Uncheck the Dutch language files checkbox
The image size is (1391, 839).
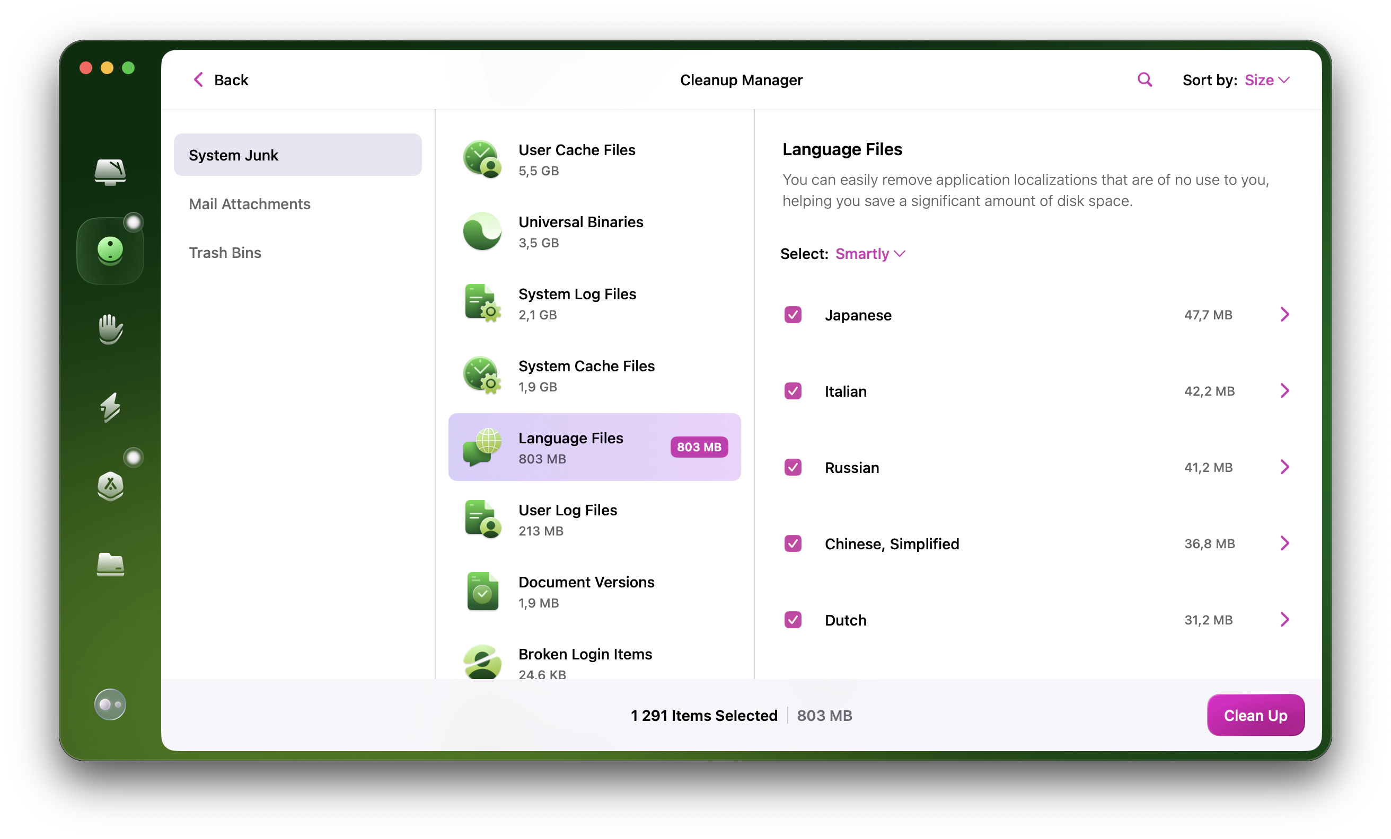point(793,620)
